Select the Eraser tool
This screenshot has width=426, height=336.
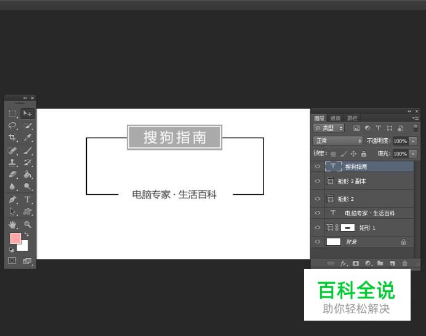(12, 174)
